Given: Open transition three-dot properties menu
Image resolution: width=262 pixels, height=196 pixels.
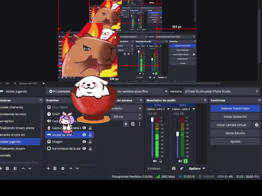Looking at the screenshot, I should pos(139,124).
